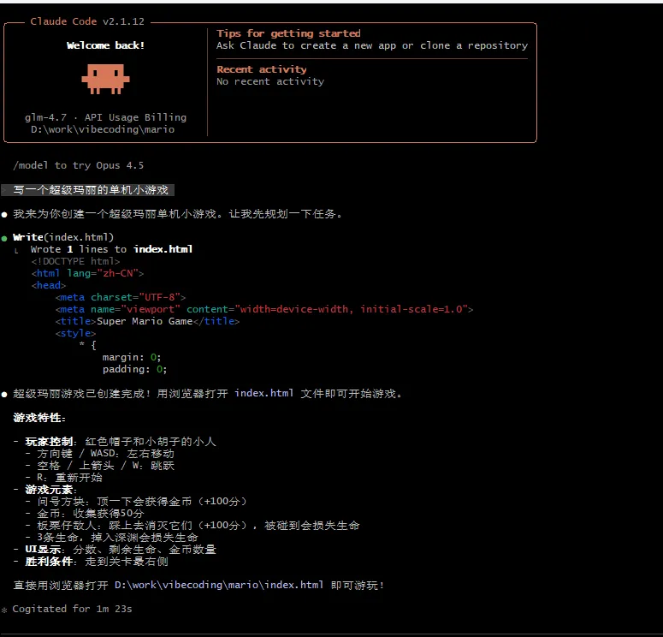Click the 'glm-4.7 · API Usage Billing' line
The height and width of the screenshot is (637, 663).
[106, 117]
